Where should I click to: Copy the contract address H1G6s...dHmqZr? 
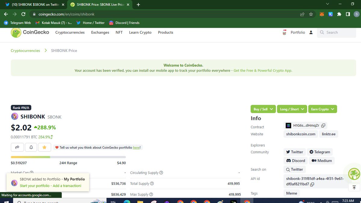pyautogui.click(x=323, y=125)
